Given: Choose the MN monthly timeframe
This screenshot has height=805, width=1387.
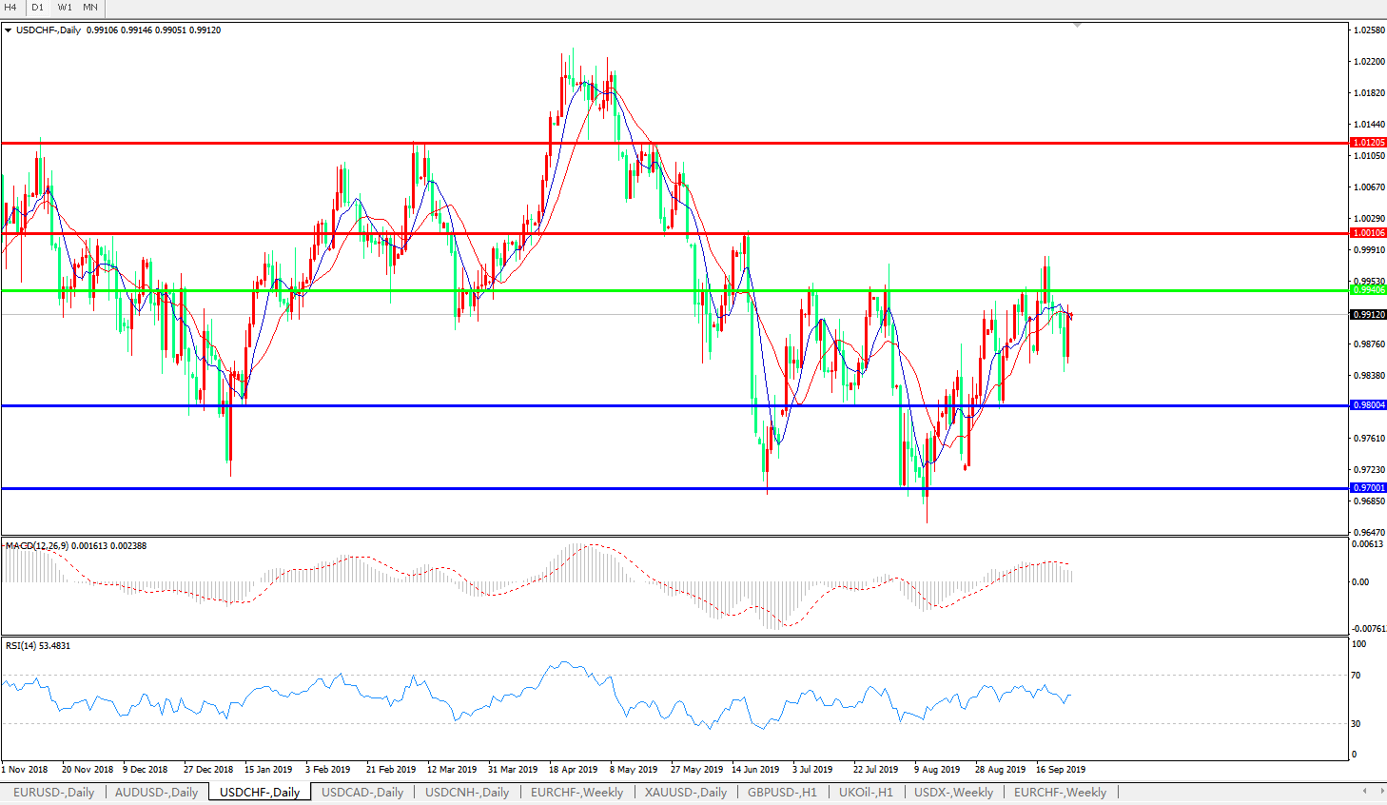Looking at the screenshot, I should point(90,8).
